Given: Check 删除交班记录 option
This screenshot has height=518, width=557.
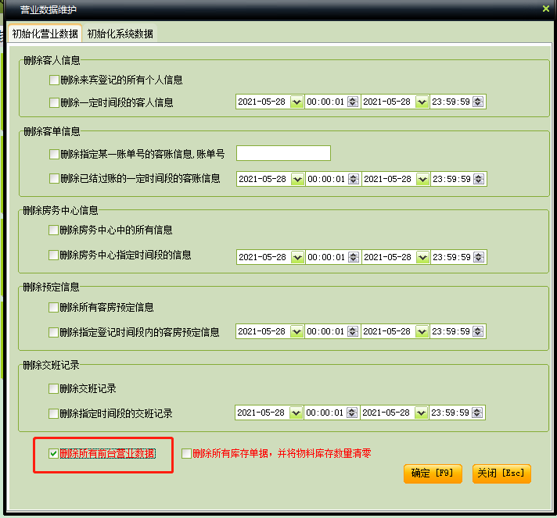Looking at the screenshot, I should pos(54,388).
